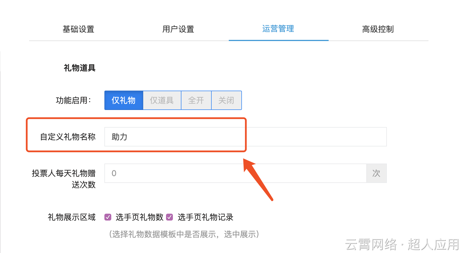Select the 全开 option
This screenshot has height=253, width=461.
[x=196, y=100]
